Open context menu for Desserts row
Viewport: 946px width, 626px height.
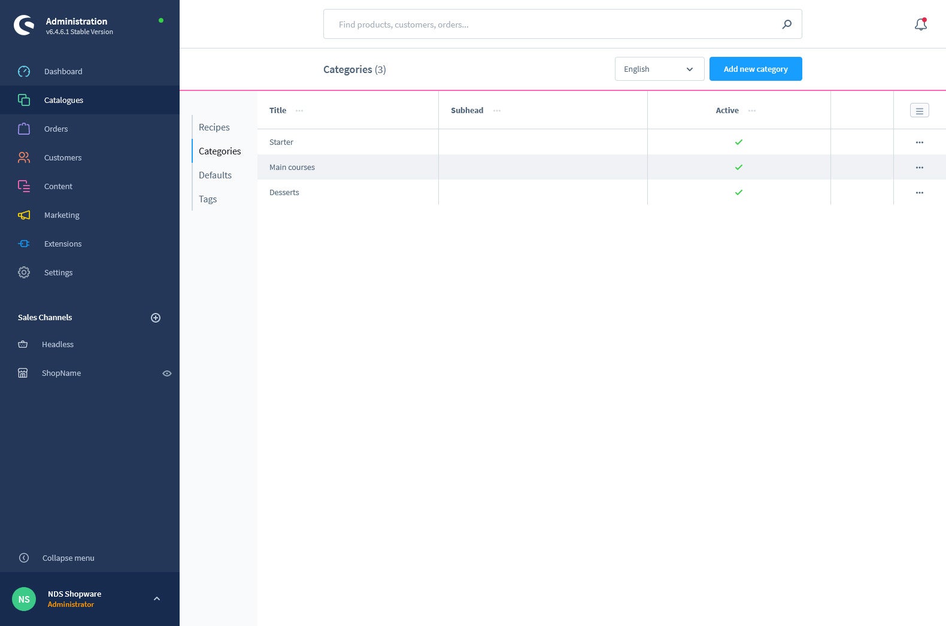(920, 193)
